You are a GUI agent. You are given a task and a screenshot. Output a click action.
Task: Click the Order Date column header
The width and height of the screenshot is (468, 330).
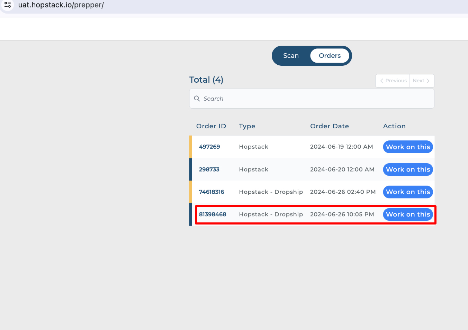coord(329,126)
